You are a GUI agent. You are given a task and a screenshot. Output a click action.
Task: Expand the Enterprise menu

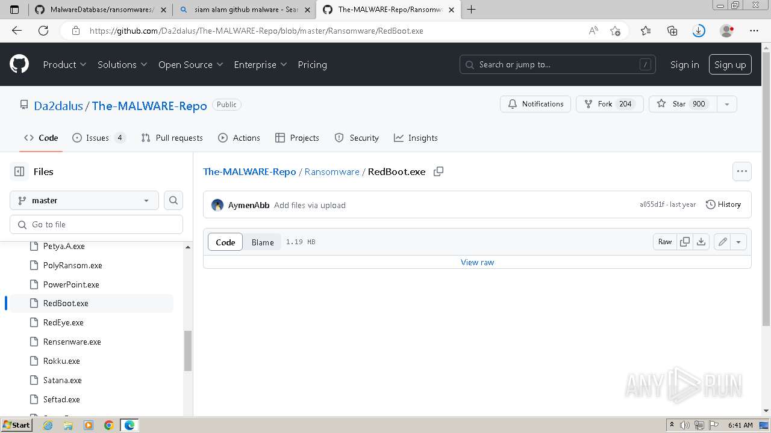pyautogui.click(x=260, y=64)
